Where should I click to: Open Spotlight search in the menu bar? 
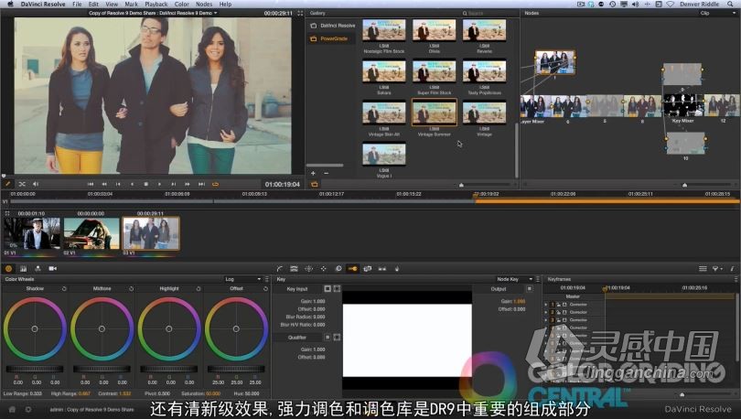[x=730, y=5]
